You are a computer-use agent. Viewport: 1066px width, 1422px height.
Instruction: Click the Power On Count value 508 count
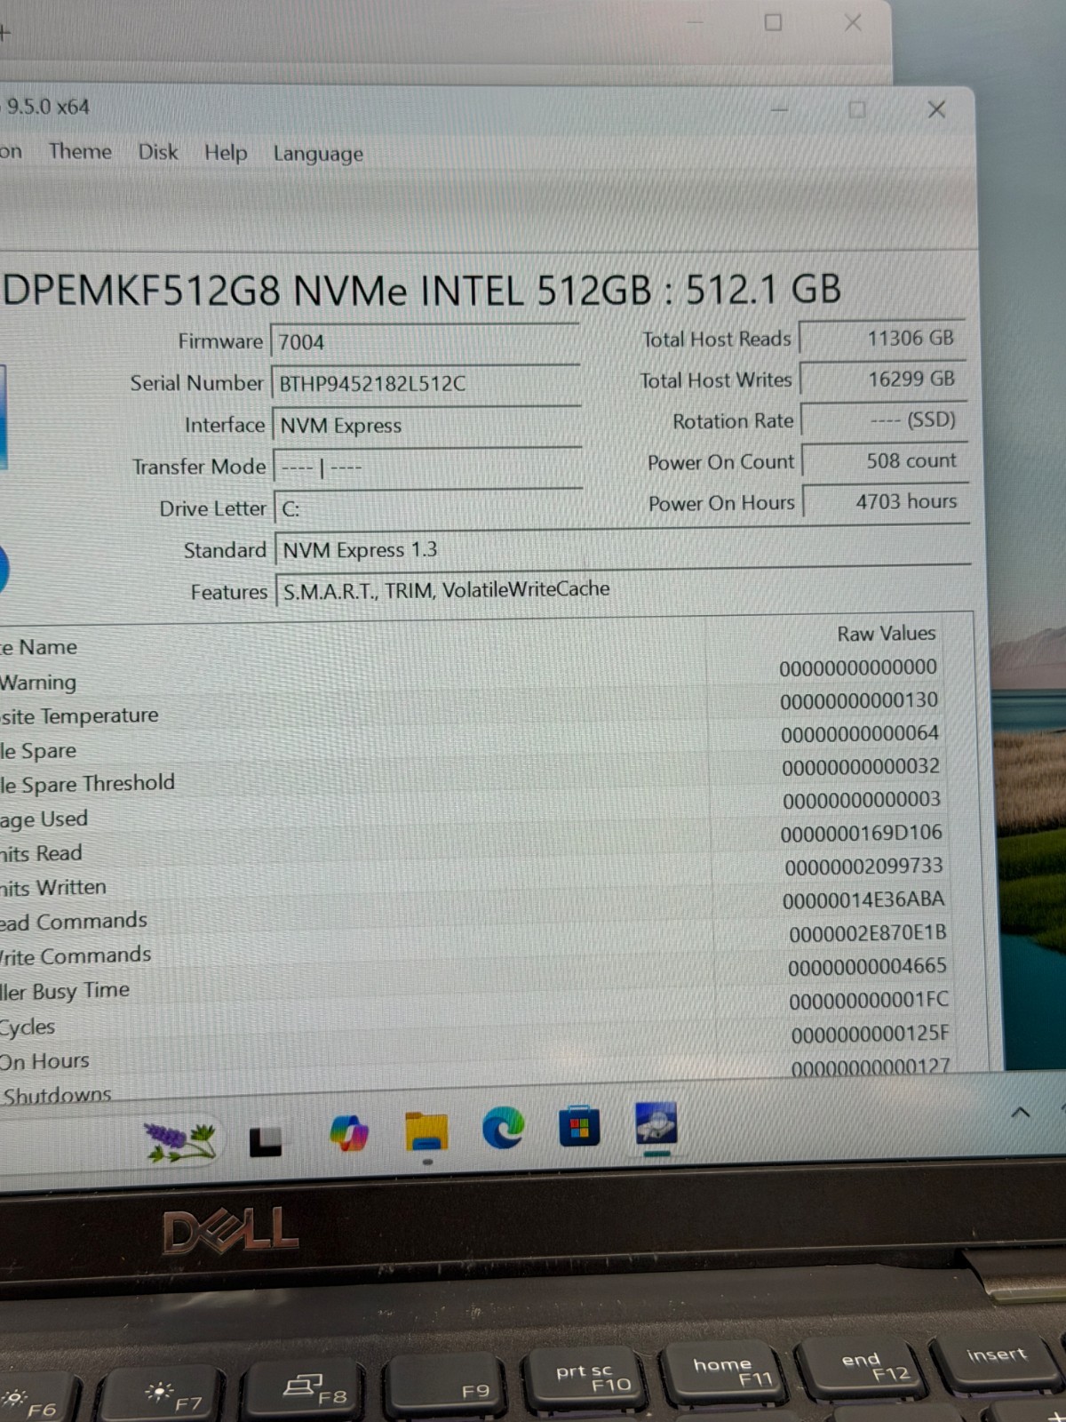[x=885, y=460]
